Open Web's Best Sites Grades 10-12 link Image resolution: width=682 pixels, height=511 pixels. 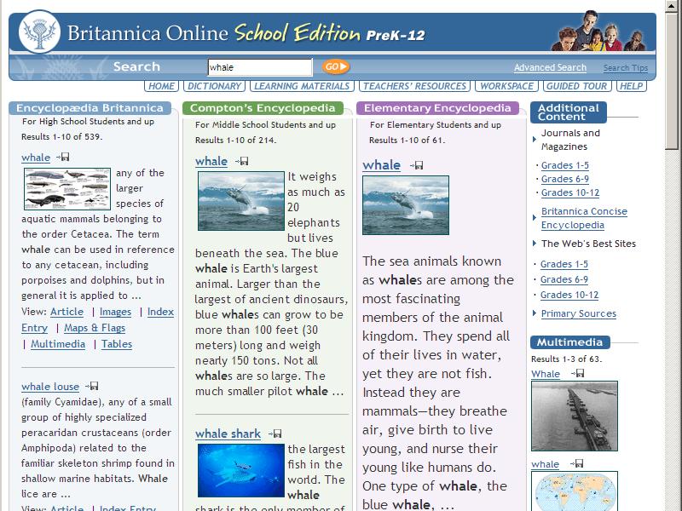pos(569,295)
